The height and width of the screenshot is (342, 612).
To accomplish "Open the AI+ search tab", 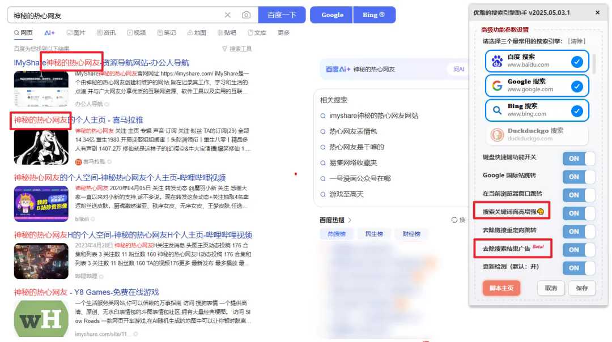I will (49, 33).
